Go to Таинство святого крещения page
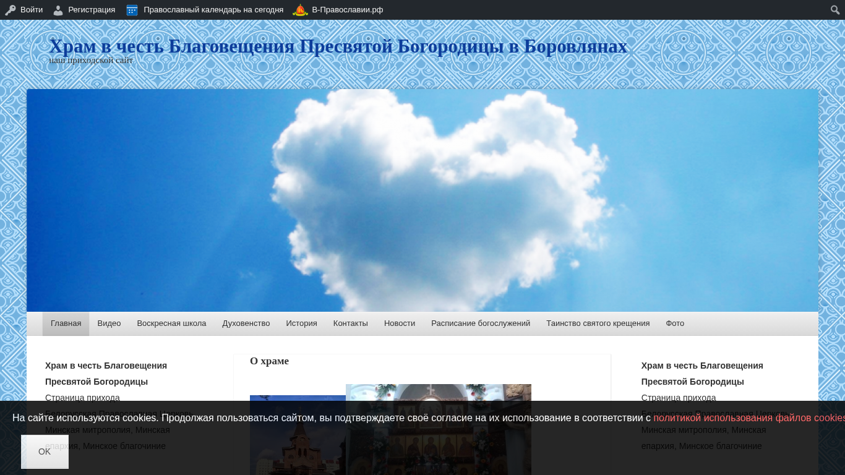The image size is (845, 475). pyautogui.click(x=598, y=323)
